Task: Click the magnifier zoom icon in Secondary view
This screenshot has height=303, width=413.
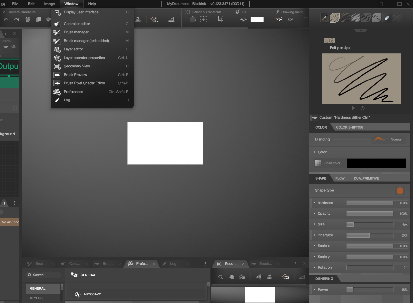Action: click(x=221, y=277)
